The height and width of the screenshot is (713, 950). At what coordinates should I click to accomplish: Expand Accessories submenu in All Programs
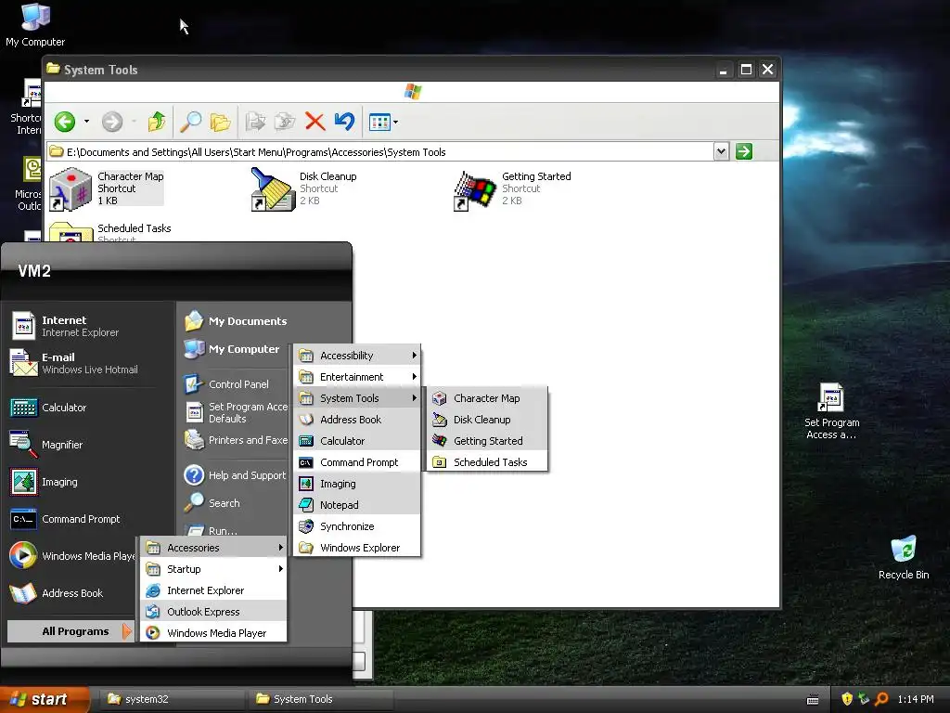click(214, 548)
